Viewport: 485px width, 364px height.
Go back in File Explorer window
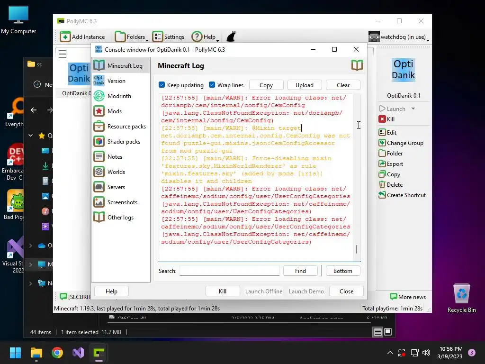coord(34,110)
